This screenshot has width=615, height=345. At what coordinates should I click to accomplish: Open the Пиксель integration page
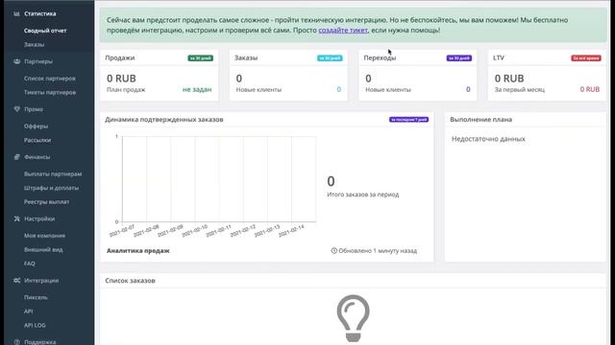[36, 297]
